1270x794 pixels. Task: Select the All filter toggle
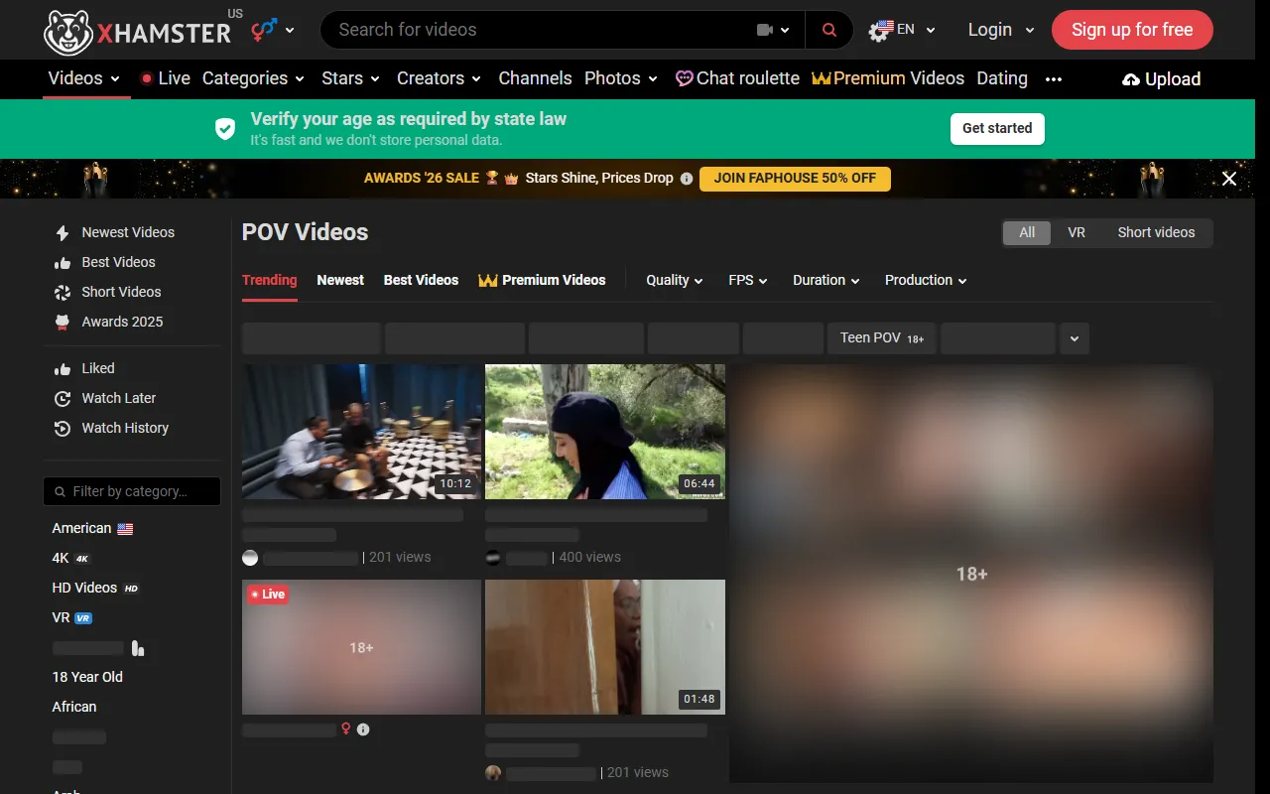tap(1027, 232)
